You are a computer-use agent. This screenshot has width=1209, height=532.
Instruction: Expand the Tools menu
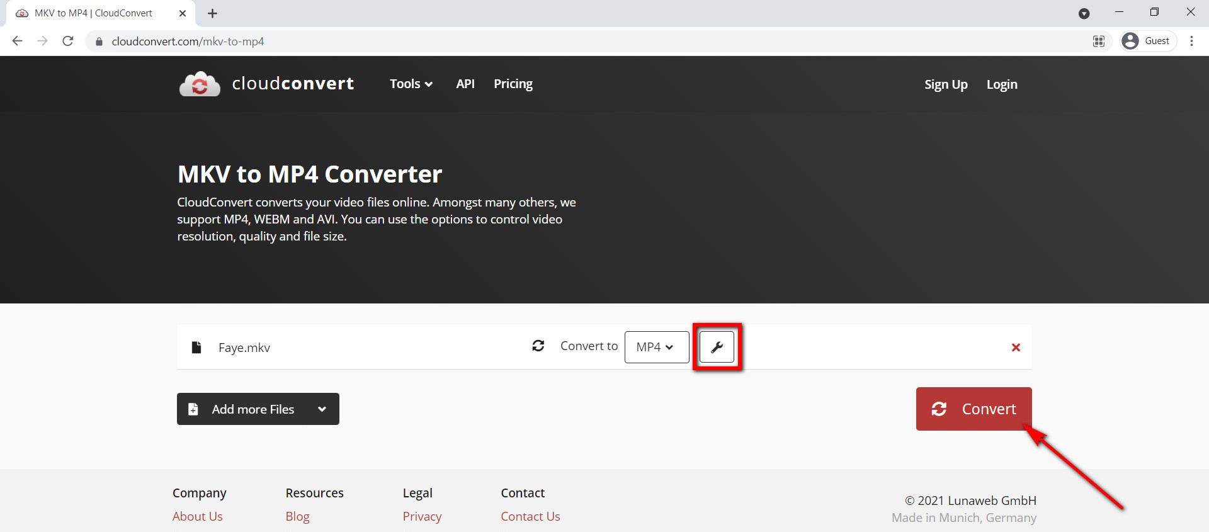tap(411, 84)
